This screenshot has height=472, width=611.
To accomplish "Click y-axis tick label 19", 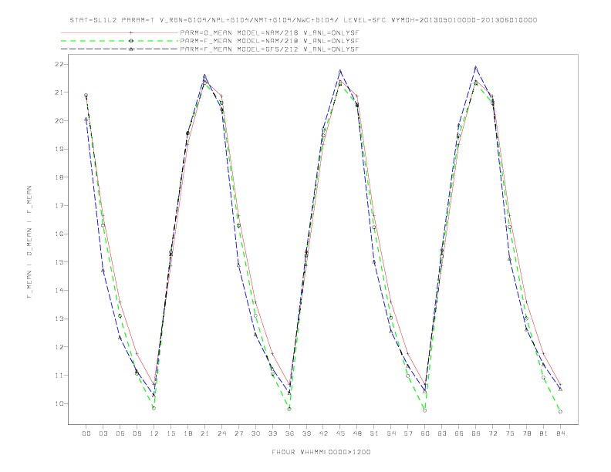I will pos(59,149).
